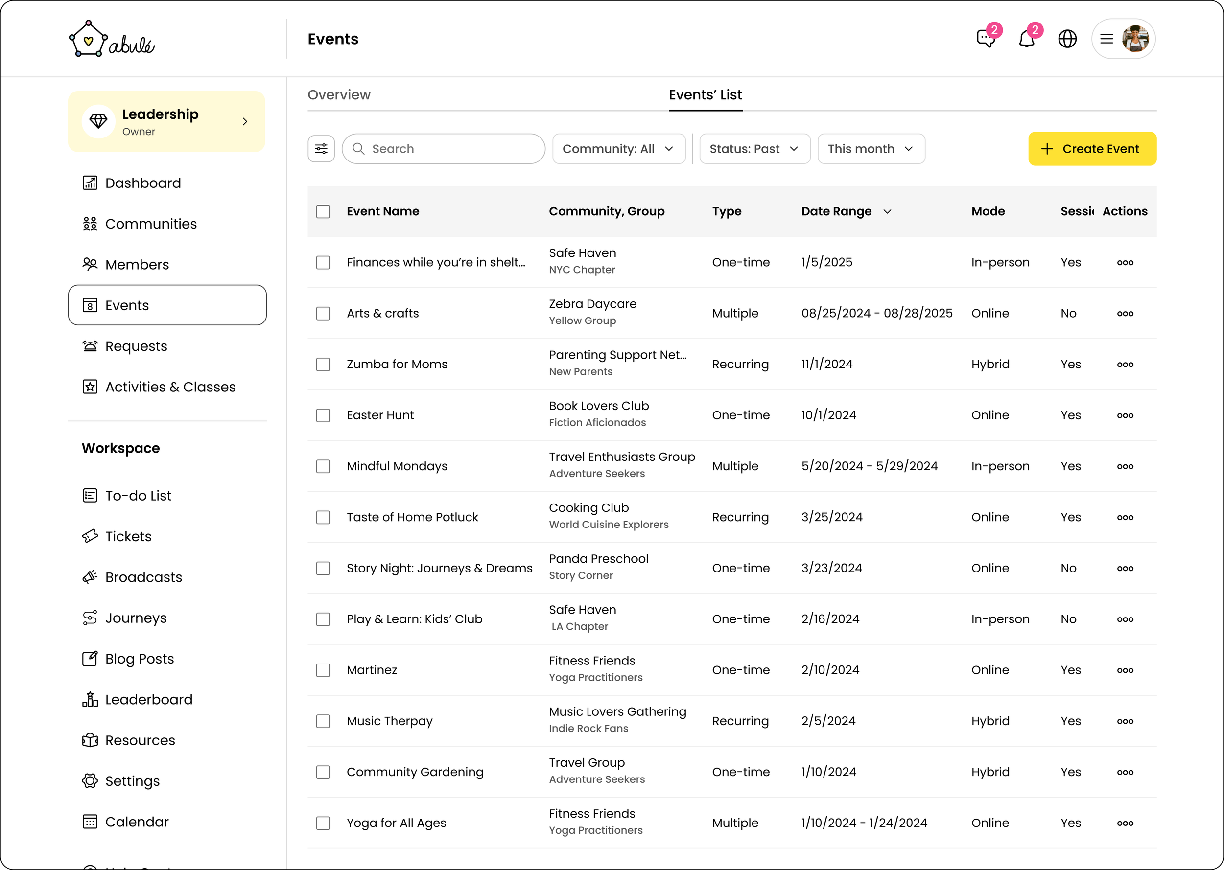Open actions menu for Easter Hunt
The width and height of the screenshot is (1224, 870).
1124,416
